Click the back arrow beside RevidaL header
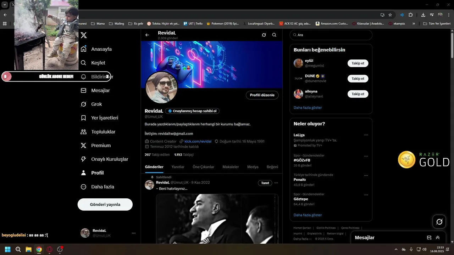 pyautogui.click(x=147, y=35)
